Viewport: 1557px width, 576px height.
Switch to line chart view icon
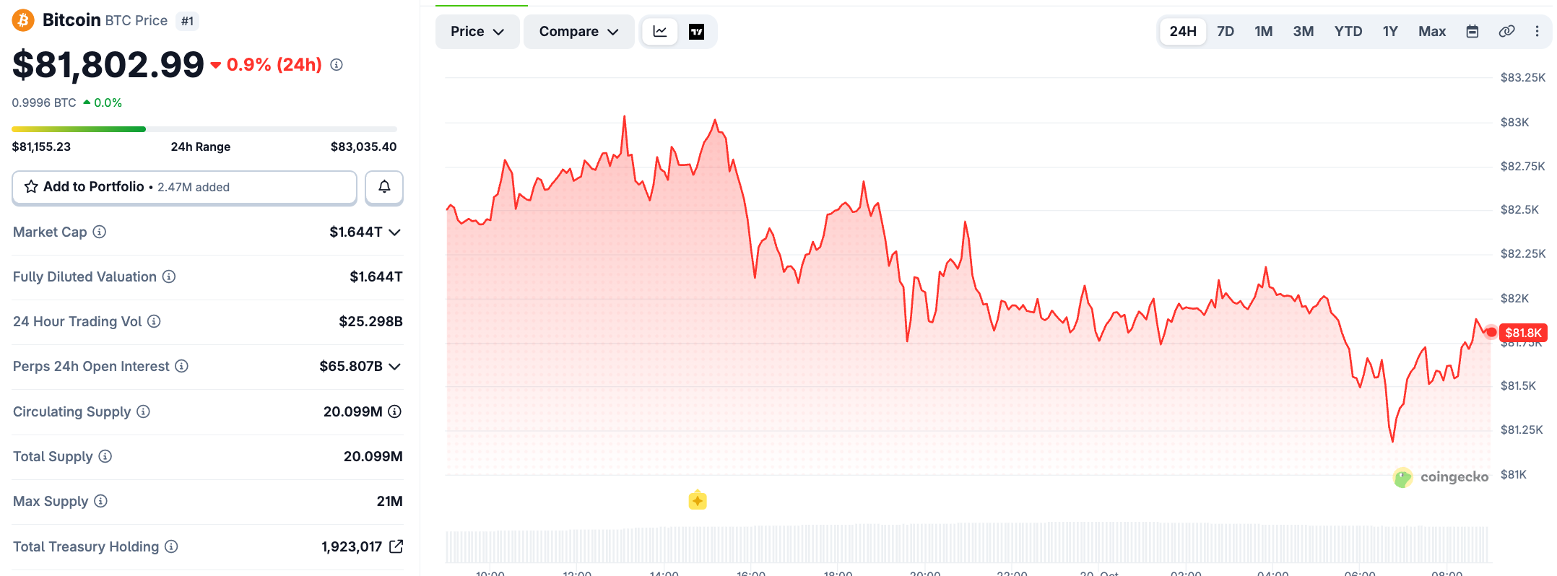tap(660, 32)
